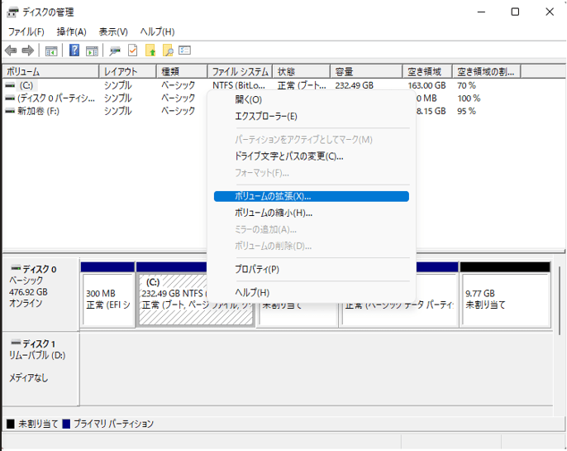Click the Back arrow toolbar icon
Screen dimensions: 567x451
12,50
